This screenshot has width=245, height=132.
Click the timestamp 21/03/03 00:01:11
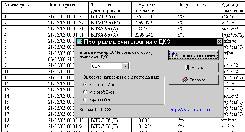pyautogui.click(x=66, y=35)
